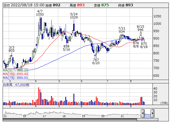172x124 pixels.
Task: Click the 767 6/20 low label
Action: [96, 61]
